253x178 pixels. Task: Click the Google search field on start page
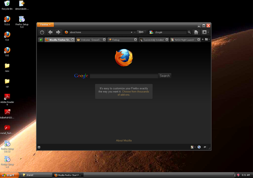124,76
